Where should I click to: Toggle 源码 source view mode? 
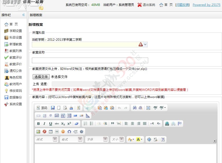[x=42, y=108]
